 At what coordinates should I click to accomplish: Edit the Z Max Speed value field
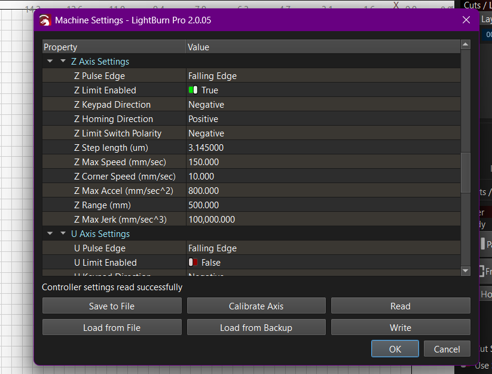pos(323,162)
